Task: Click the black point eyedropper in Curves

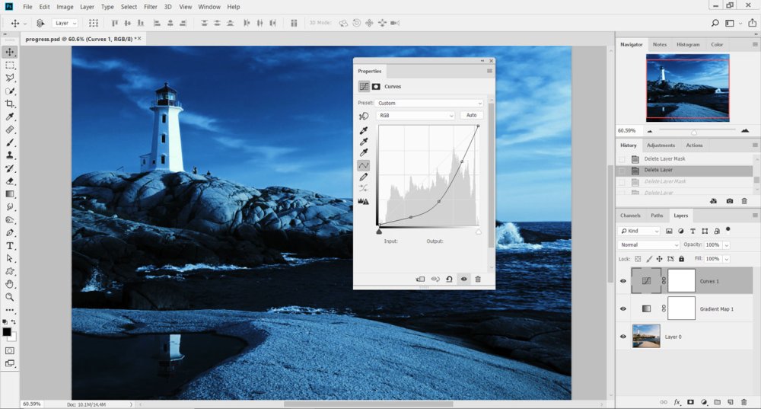Action: click(364, 130)
